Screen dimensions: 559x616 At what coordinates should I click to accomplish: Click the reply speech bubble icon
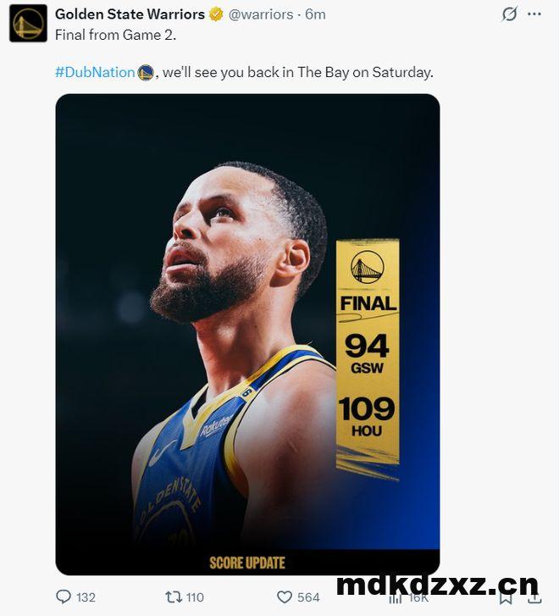click(x=64, y=597)
